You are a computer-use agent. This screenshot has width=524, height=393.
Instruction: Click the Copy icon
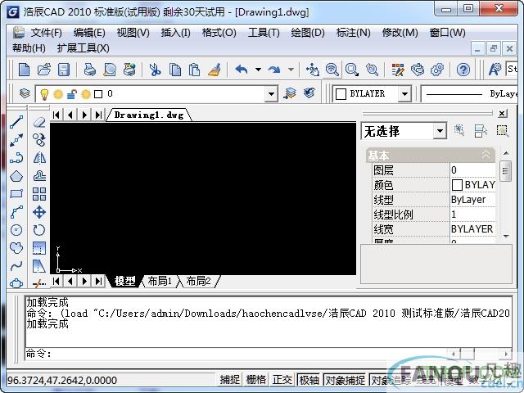[x=174, y=70]
